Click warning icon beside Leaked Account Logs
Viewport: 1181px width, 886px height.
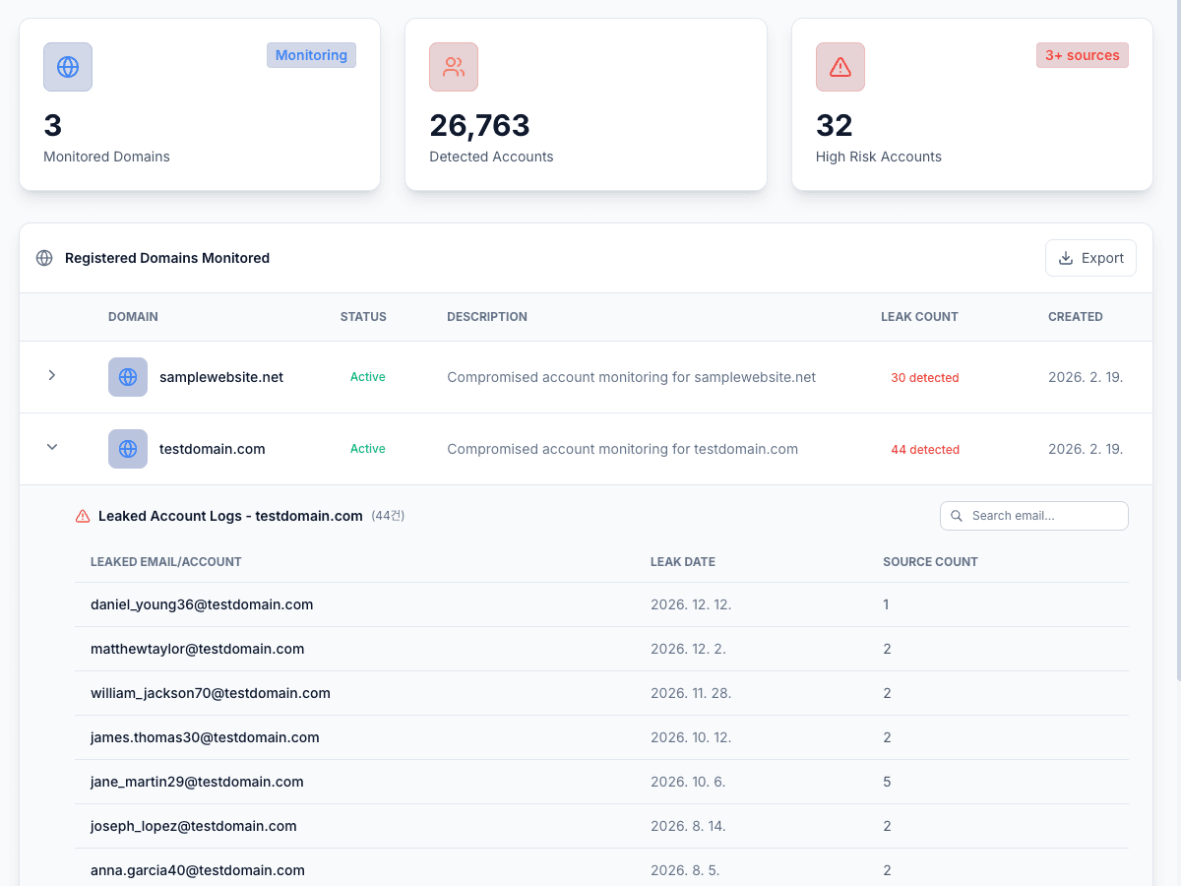(83, 516)
